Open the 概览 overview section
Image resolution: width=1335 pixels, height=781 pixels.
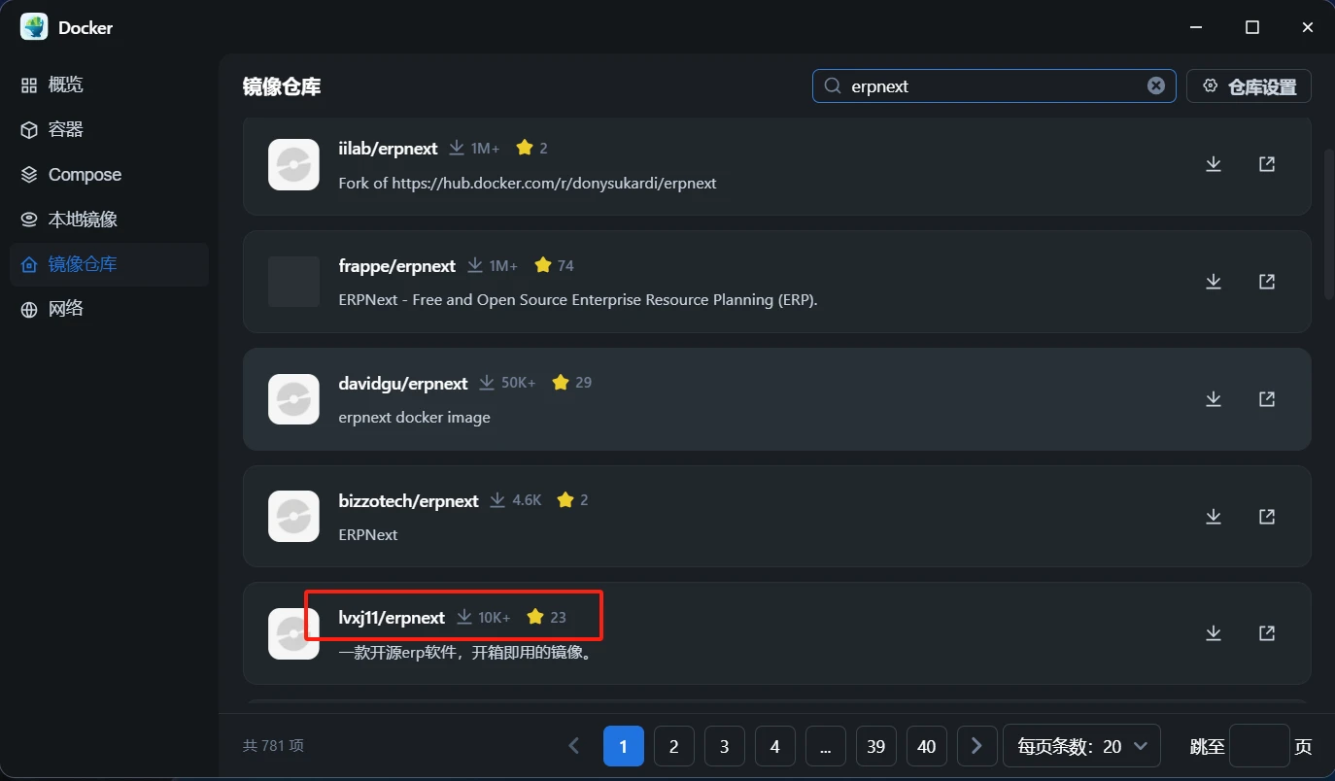click(109, 85)
